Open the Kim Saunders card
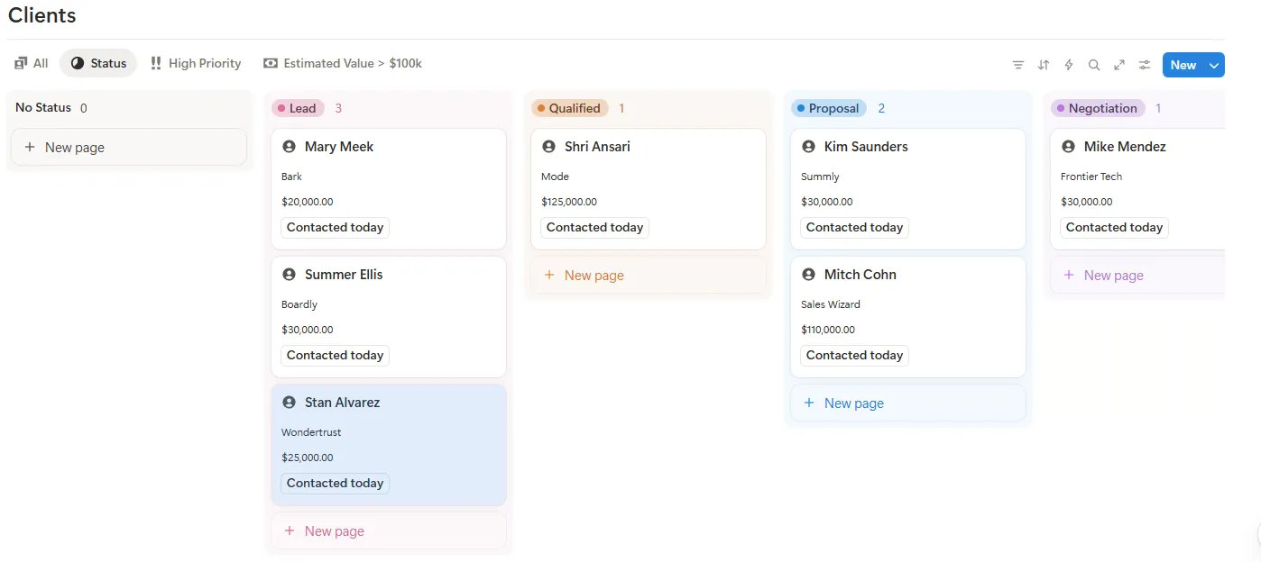 point(908,189)
